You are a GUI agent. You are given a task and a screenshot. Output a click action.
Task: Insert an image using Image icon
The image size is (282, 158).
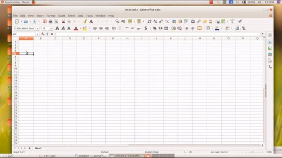click(174, 22)
